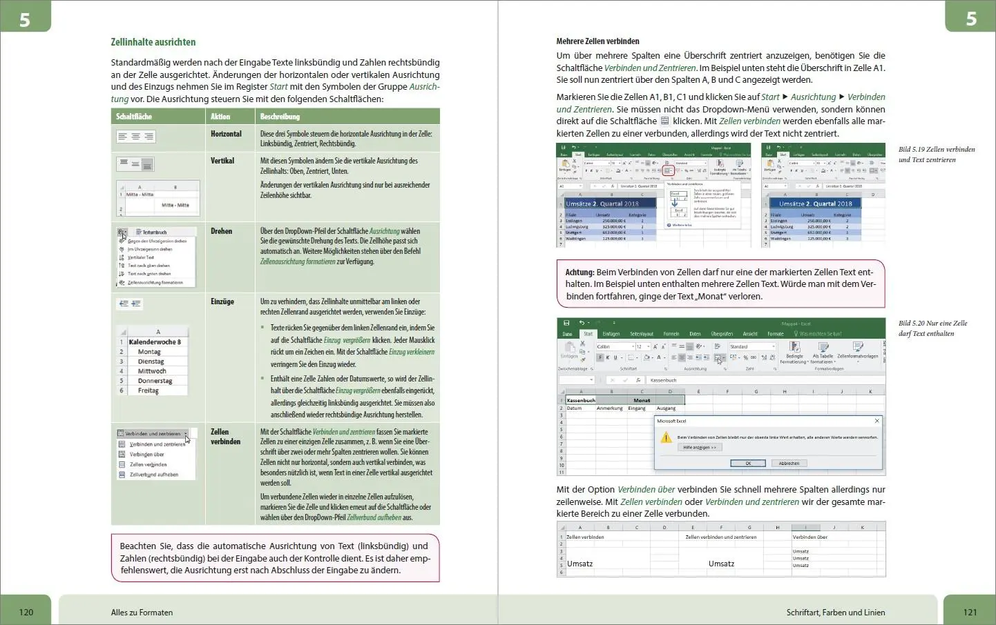The height and width of the screenshot is (625, 996).
Task: Click the merge and center icon in Bild 5.20
Action: tap(718, 358)
